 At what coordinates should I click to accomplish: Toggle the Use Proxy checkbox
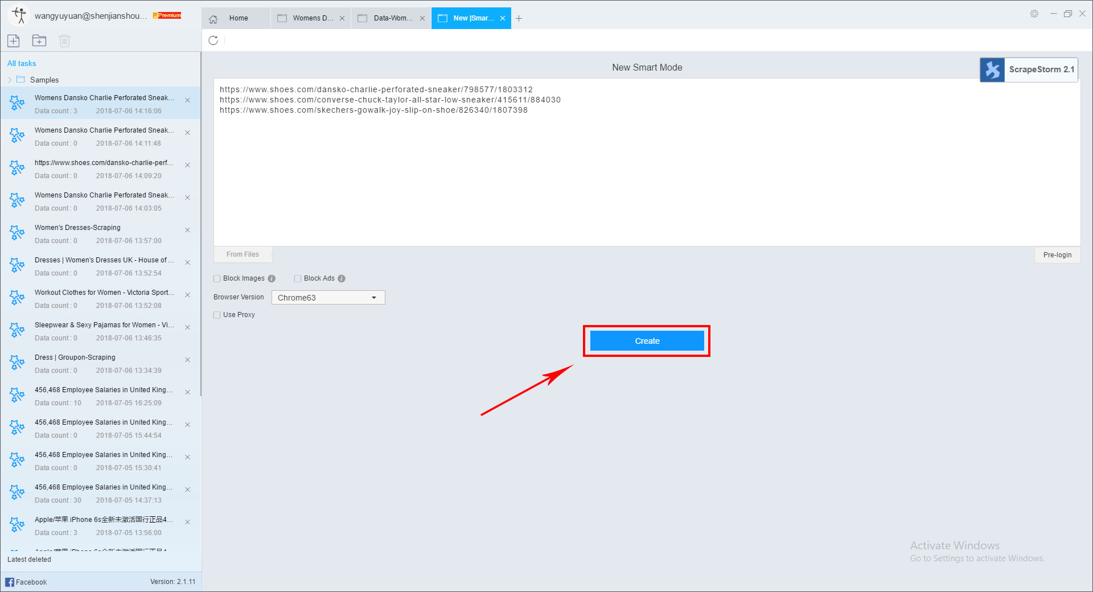point(217,315)
